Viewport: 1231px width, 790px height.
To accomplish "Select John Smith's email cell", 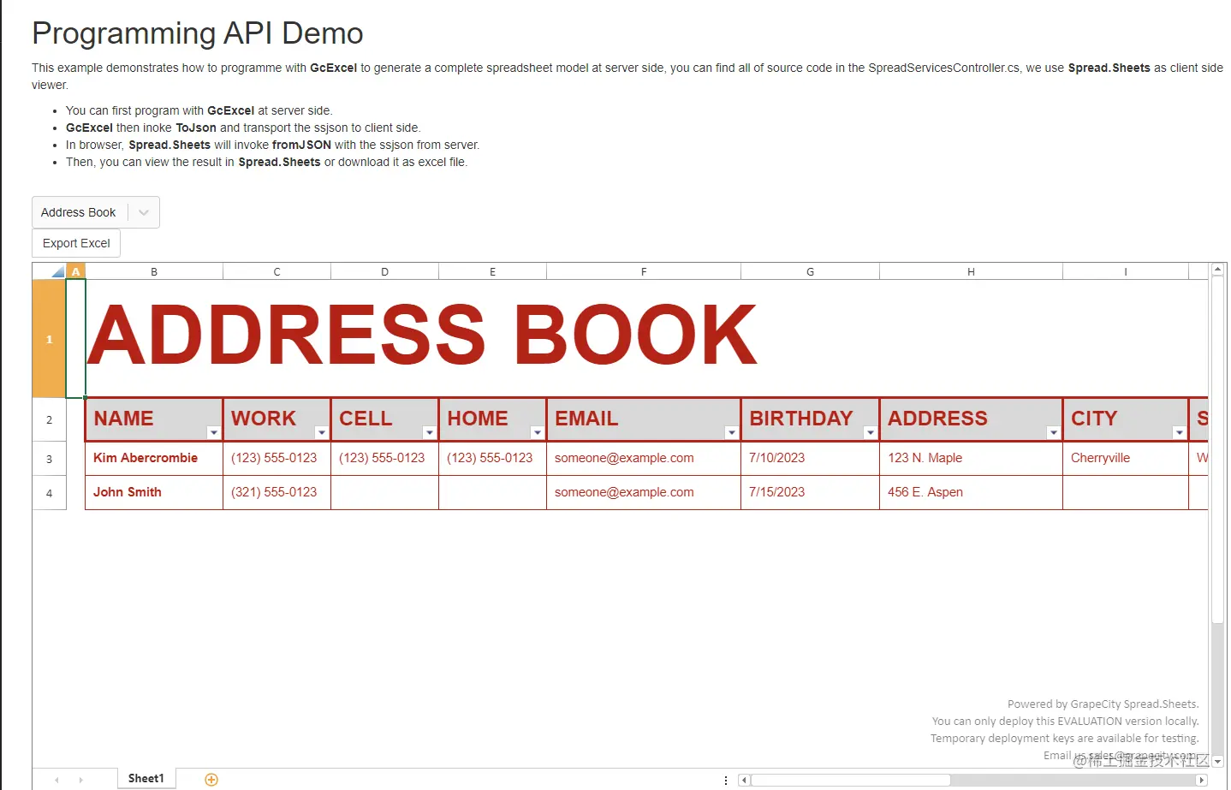I will pos(644,492).
